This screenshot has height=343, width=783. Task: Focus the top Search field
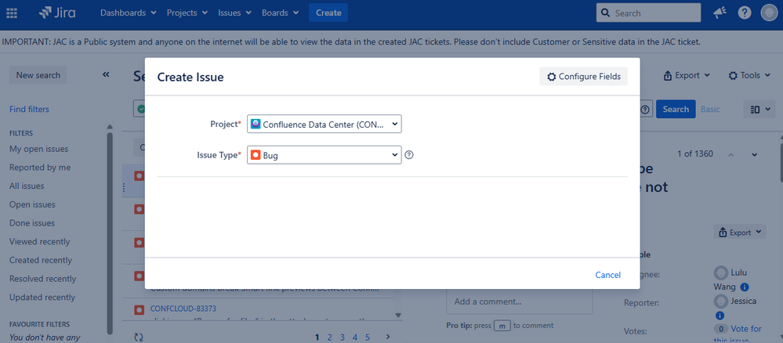648,13
